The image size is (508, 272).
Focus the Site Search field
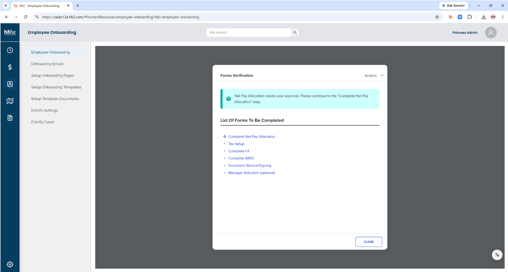tap(248, 32)
